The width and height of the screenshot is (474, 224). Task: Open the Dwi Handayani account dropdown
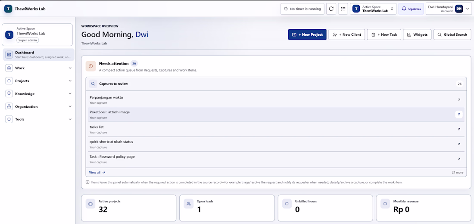(x=448, y=9)
